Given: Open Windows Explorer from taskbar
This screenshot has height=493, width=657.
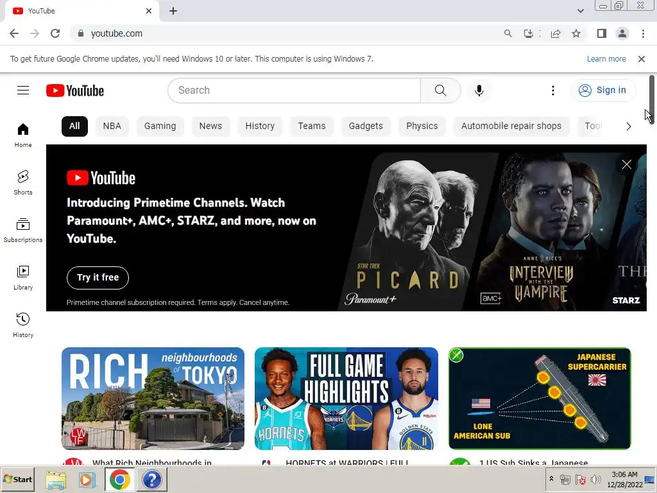Looking at the screenshot, I should (56, 480).
